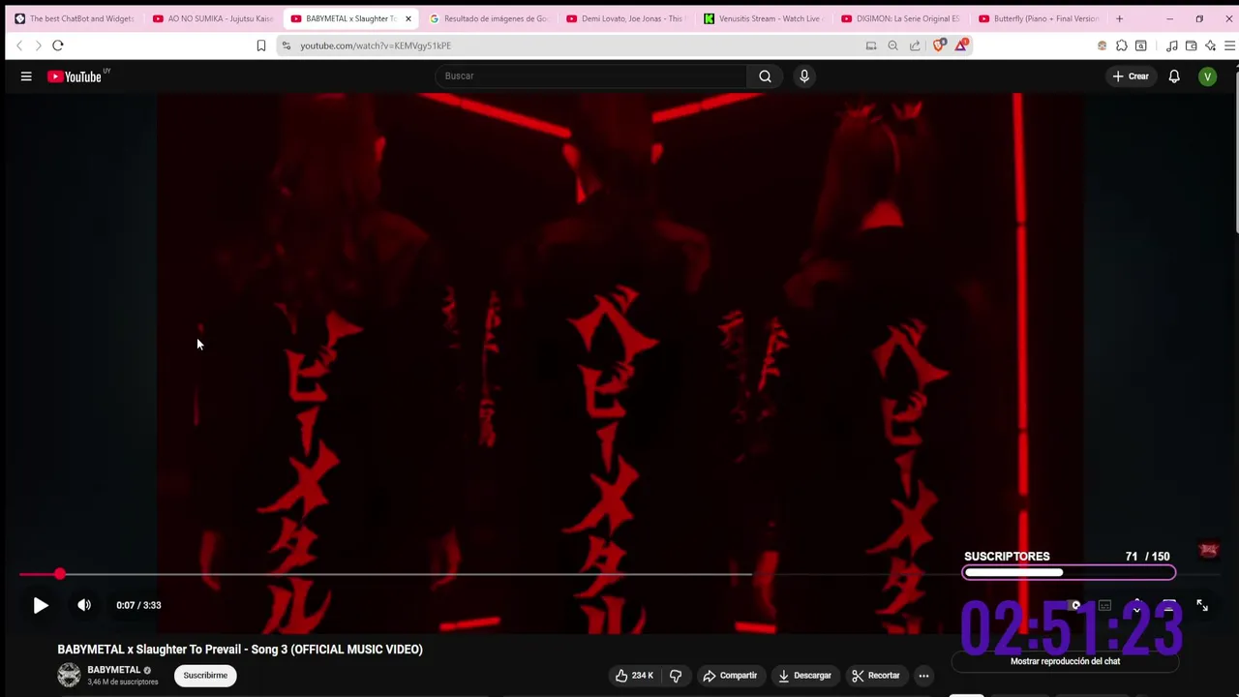
Task: Open site settings icon beside the URL
Action: click(x=286, y=45)
